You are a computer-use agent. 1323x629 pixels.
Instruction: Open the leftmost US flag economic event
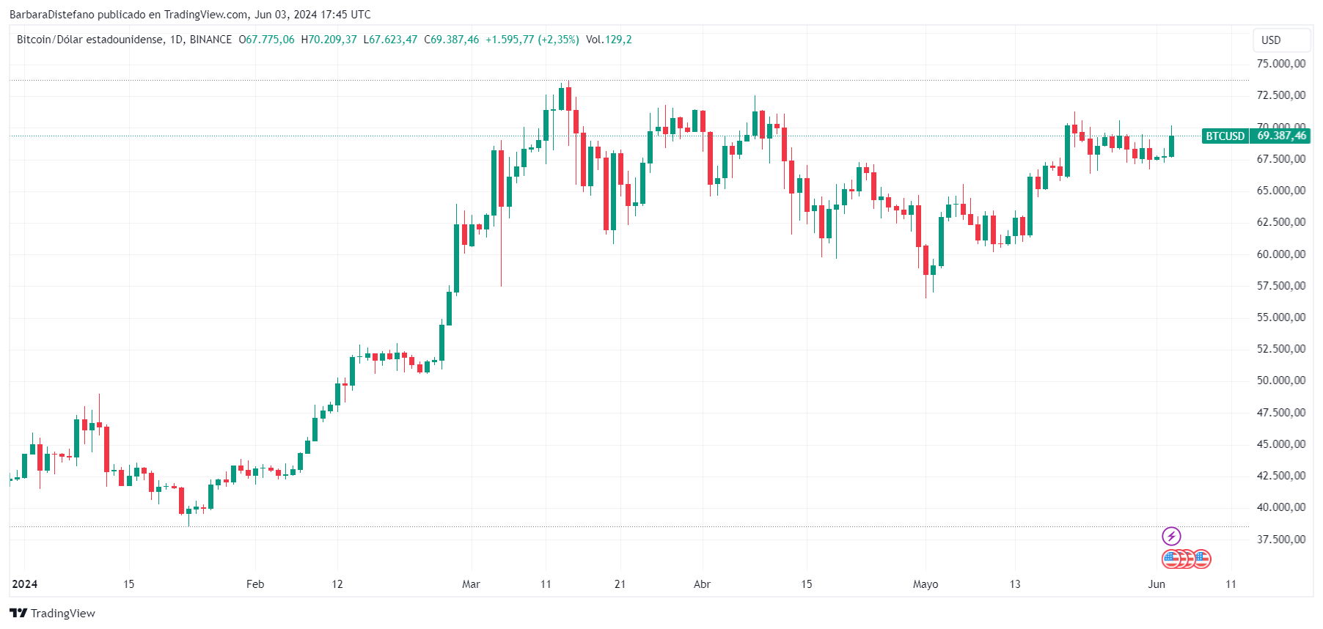pyautogui.click(x=1171, y=559)
